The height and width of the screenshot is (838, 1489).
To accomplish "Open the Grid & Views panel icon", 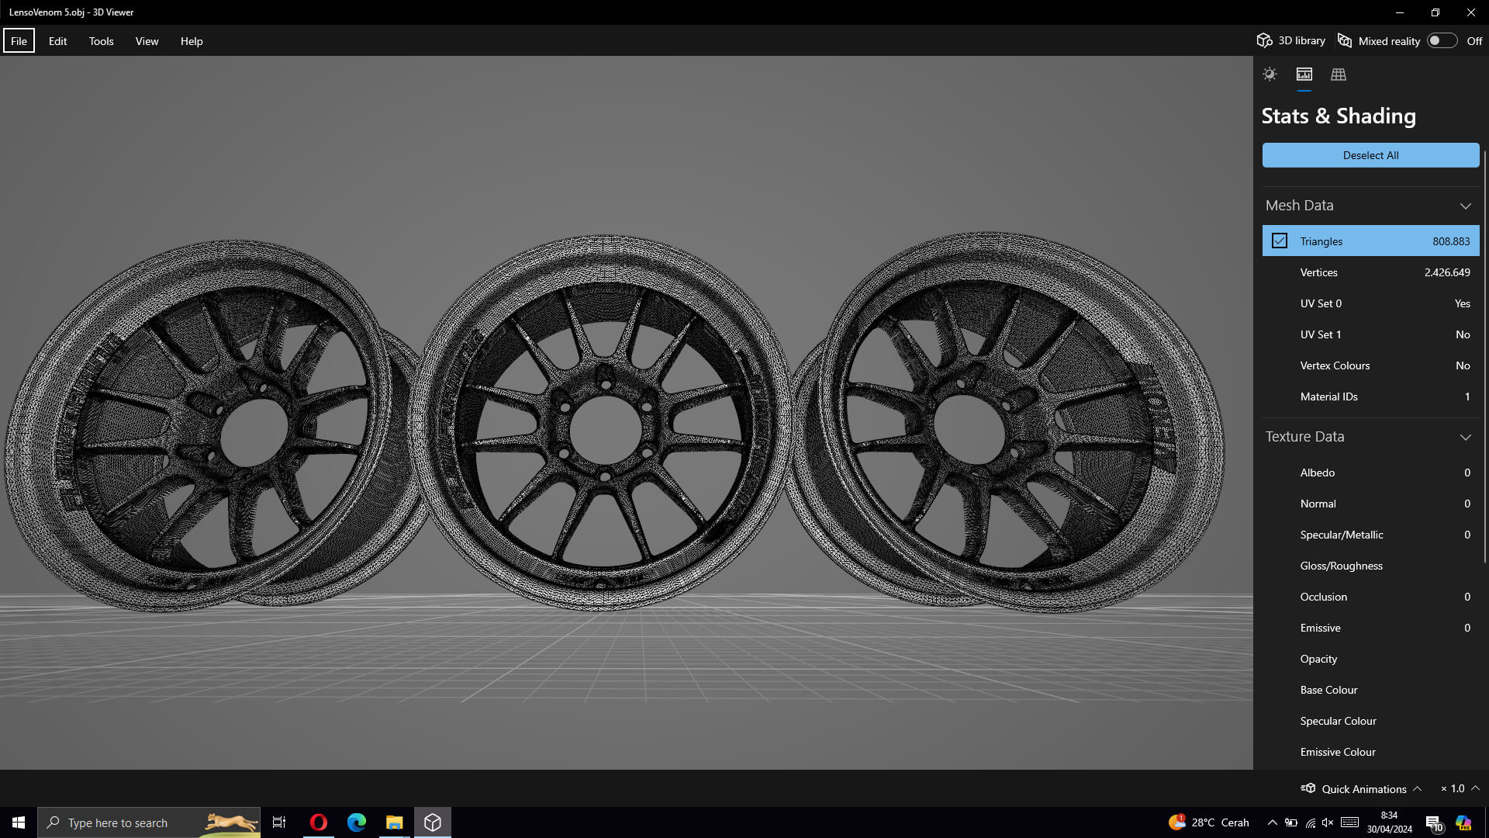I will [x=1338, y=74].
